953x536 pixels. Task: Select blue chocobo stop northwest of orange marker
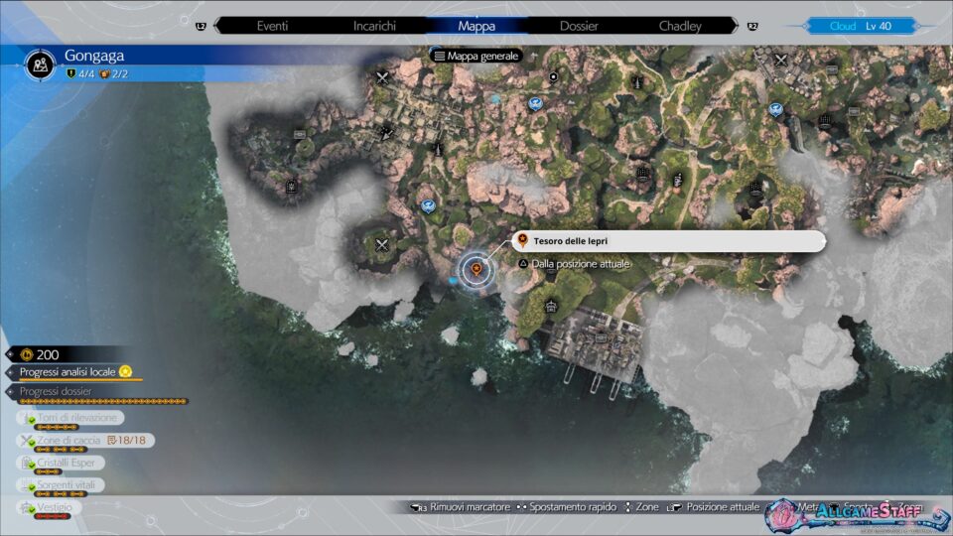point(428,206)
